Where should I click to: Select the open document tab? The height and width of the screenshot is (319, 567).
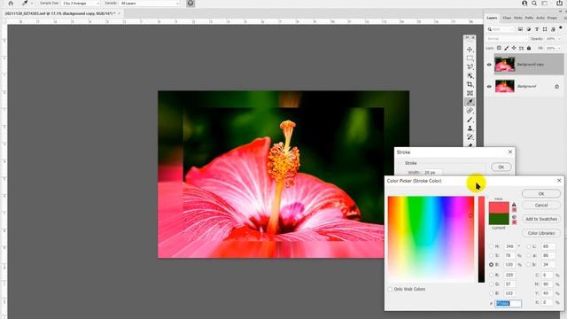tap(62, 13)
